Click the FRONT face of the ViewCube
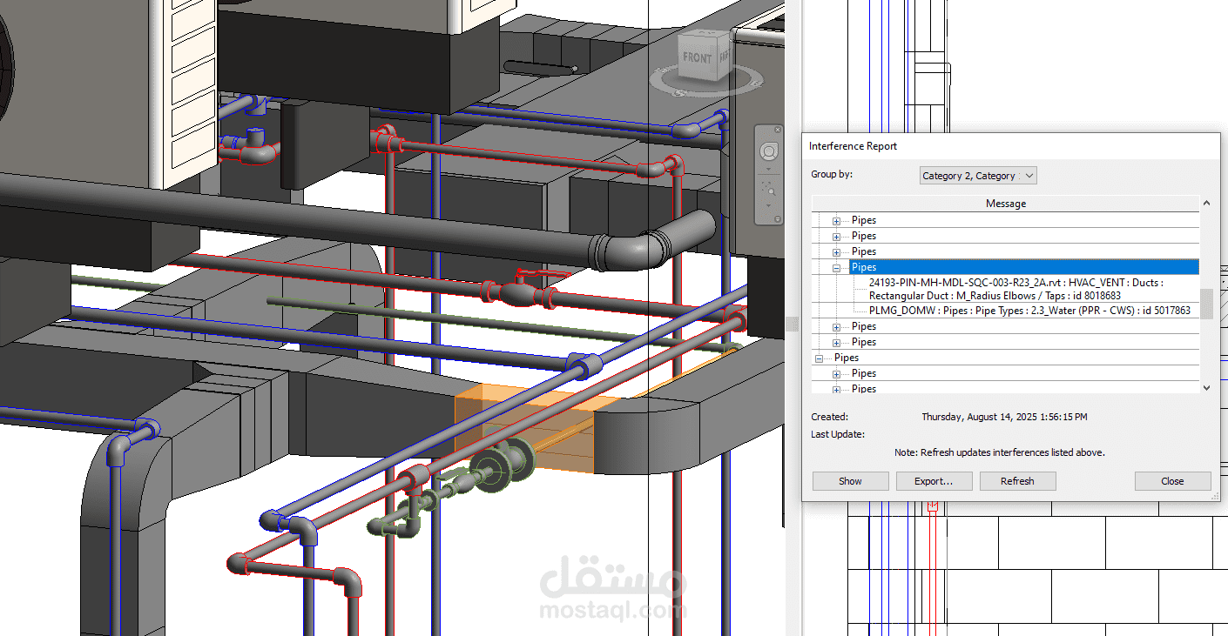The height and width of the screenshot is (636, 1228). [x=697, y=58]
